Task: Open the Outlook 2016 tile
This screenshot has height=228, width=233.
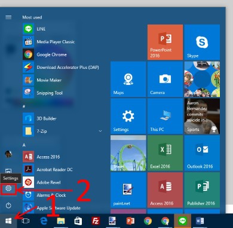Action: 202,153
